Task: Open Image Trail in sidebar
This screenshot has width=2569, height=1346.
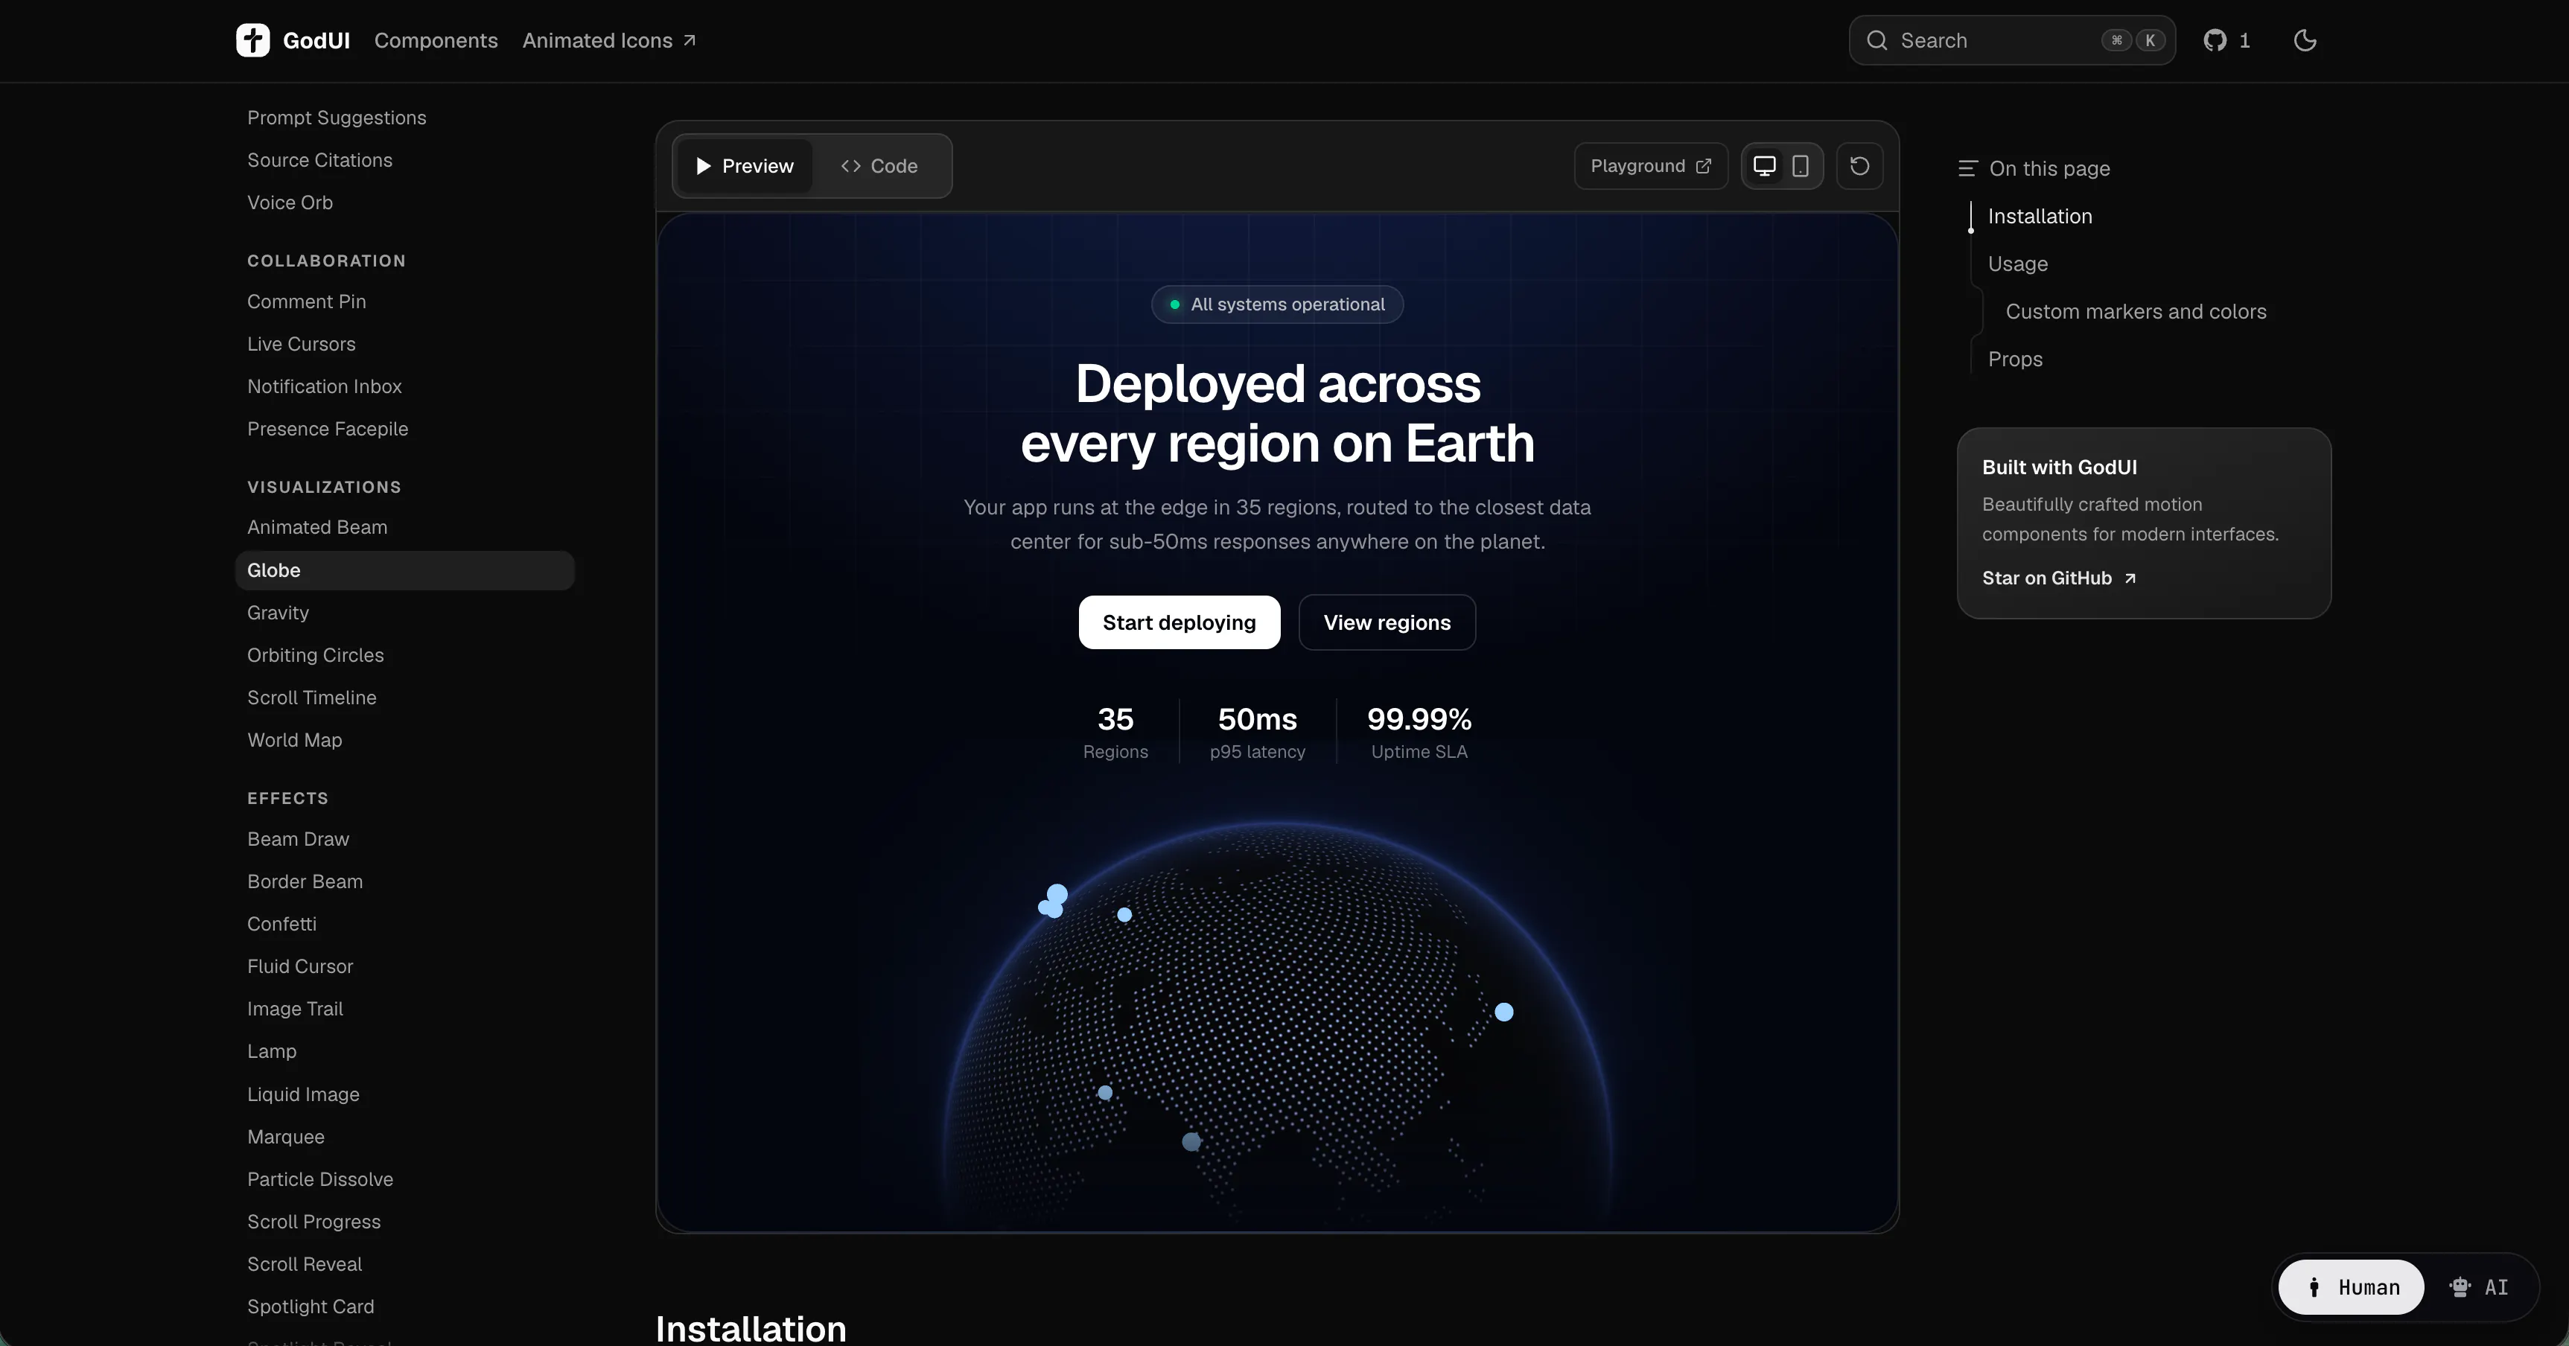Action: pyautogui.click(x=294, y=1009)
